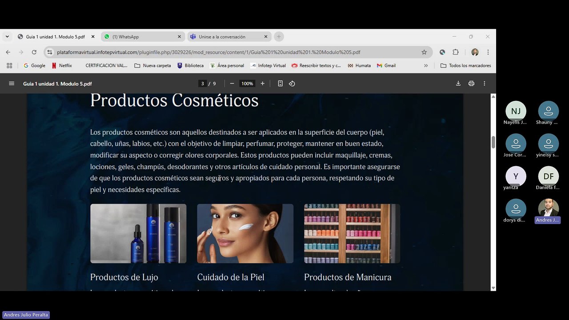Select participant Daniela avatar
The image size is (569, 320).
(549, 176)
